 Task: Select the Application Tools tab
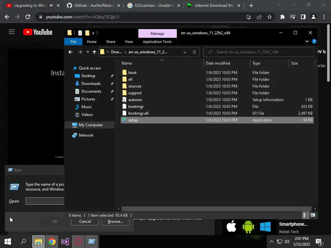click(x=157, y=42)
